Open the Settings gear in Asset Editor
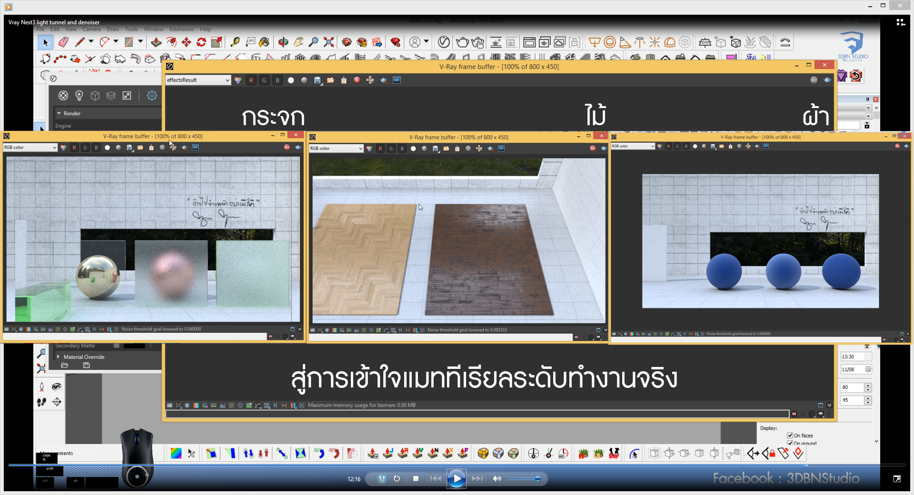914x495 pixels. [x=152, y=96]
